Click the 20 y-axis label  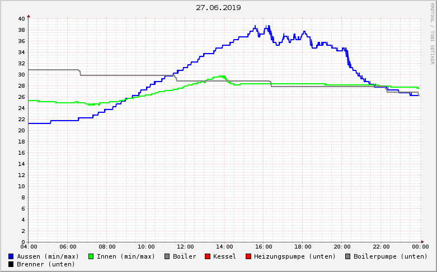point(22,131)
